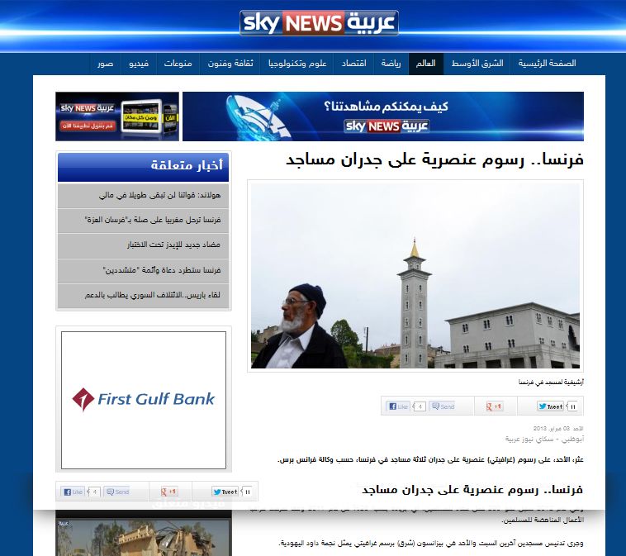Viewport: 626px width, 556px height.
Task: Go to الشرق الأوسط section in navigation
Action: 477,64
